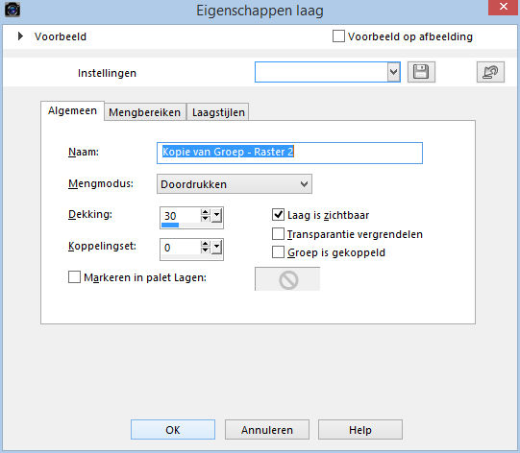Enable Transparantie vergrendelen checkbox
The height and width of the screenshot is (453, 520).
point(278,234)
